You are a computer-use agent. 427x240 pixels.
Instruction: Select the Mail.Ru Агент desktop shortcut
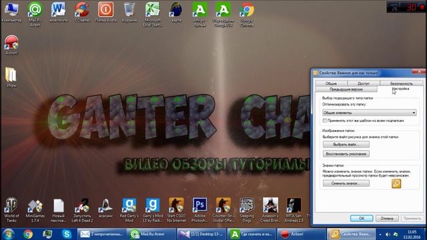pos(35,14)
